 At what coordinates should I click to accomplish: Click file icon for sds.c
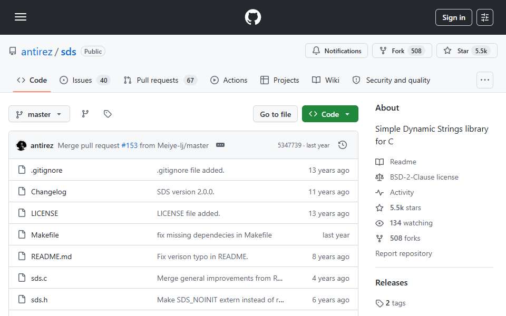pos(22,278)
